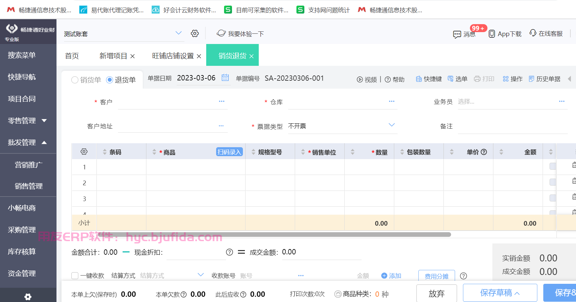Open the 消息 messages icon
This screenshot has width=576, height=302.
pyautogui.click(x=457, y=34)
